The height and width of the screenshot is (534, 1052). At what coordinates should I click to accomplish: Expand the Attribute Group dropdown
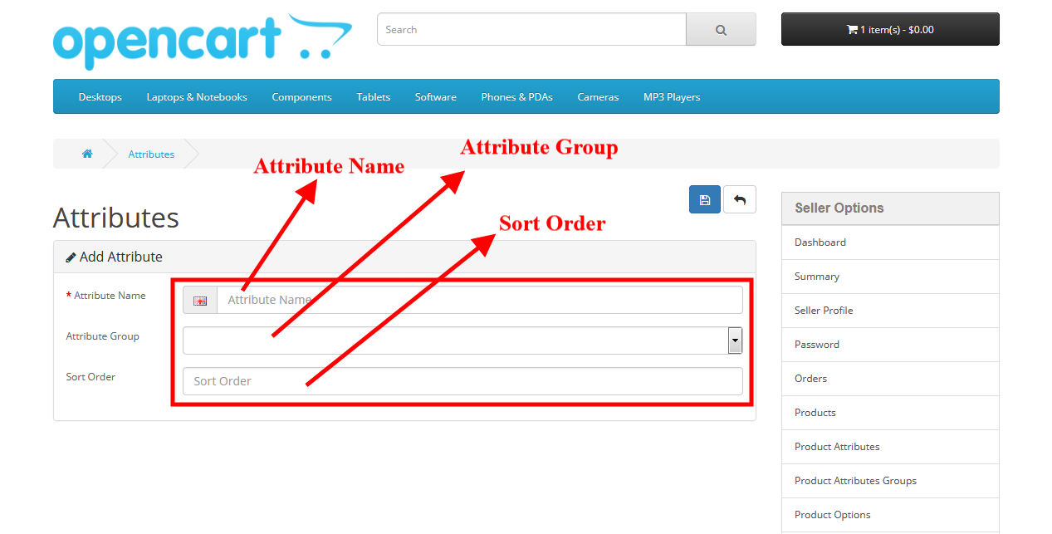[x=462, y=340]
